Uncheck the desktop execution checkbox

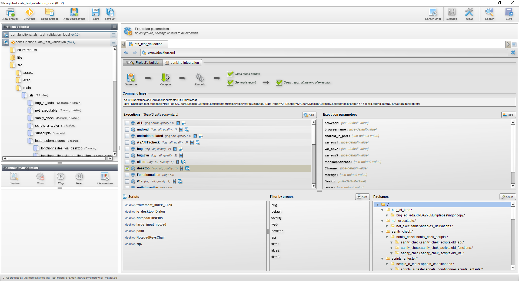pos(127,168)
